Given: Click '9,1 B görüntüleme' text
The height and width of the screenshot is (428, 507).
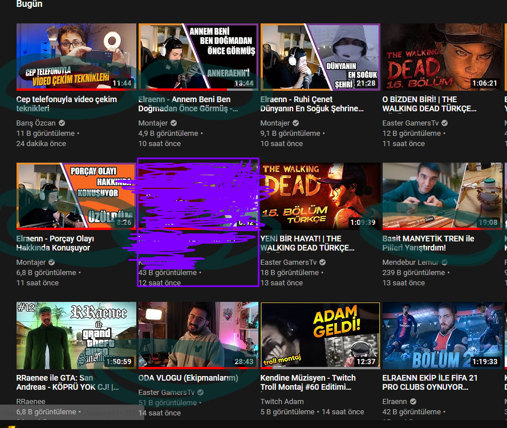Looking at the screenshot, I should coord(290,134).
